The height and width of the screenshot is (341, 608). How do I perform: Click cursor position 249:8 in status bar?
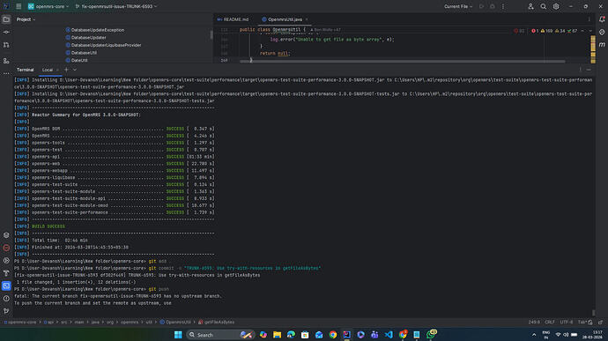pos(534,322)
